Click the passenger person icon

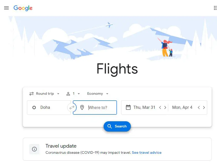pyautogui.click(x=68, y=94)
